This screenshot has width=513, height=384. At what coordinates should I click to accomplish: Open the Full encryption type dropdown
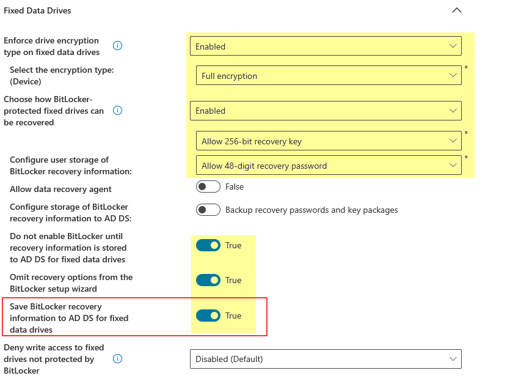pos(329,75)
